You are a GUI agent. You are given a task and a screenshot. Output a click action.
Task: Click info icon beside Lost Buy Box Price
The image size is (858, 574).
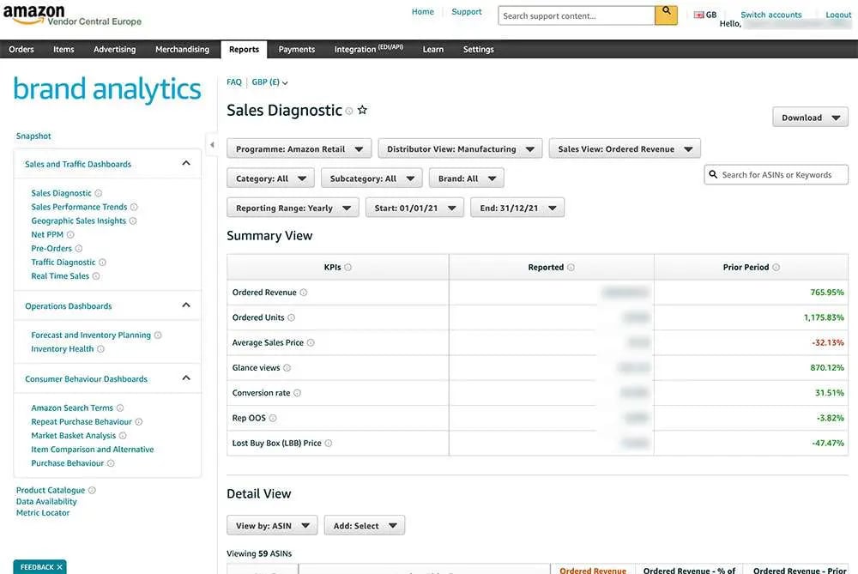329,444
